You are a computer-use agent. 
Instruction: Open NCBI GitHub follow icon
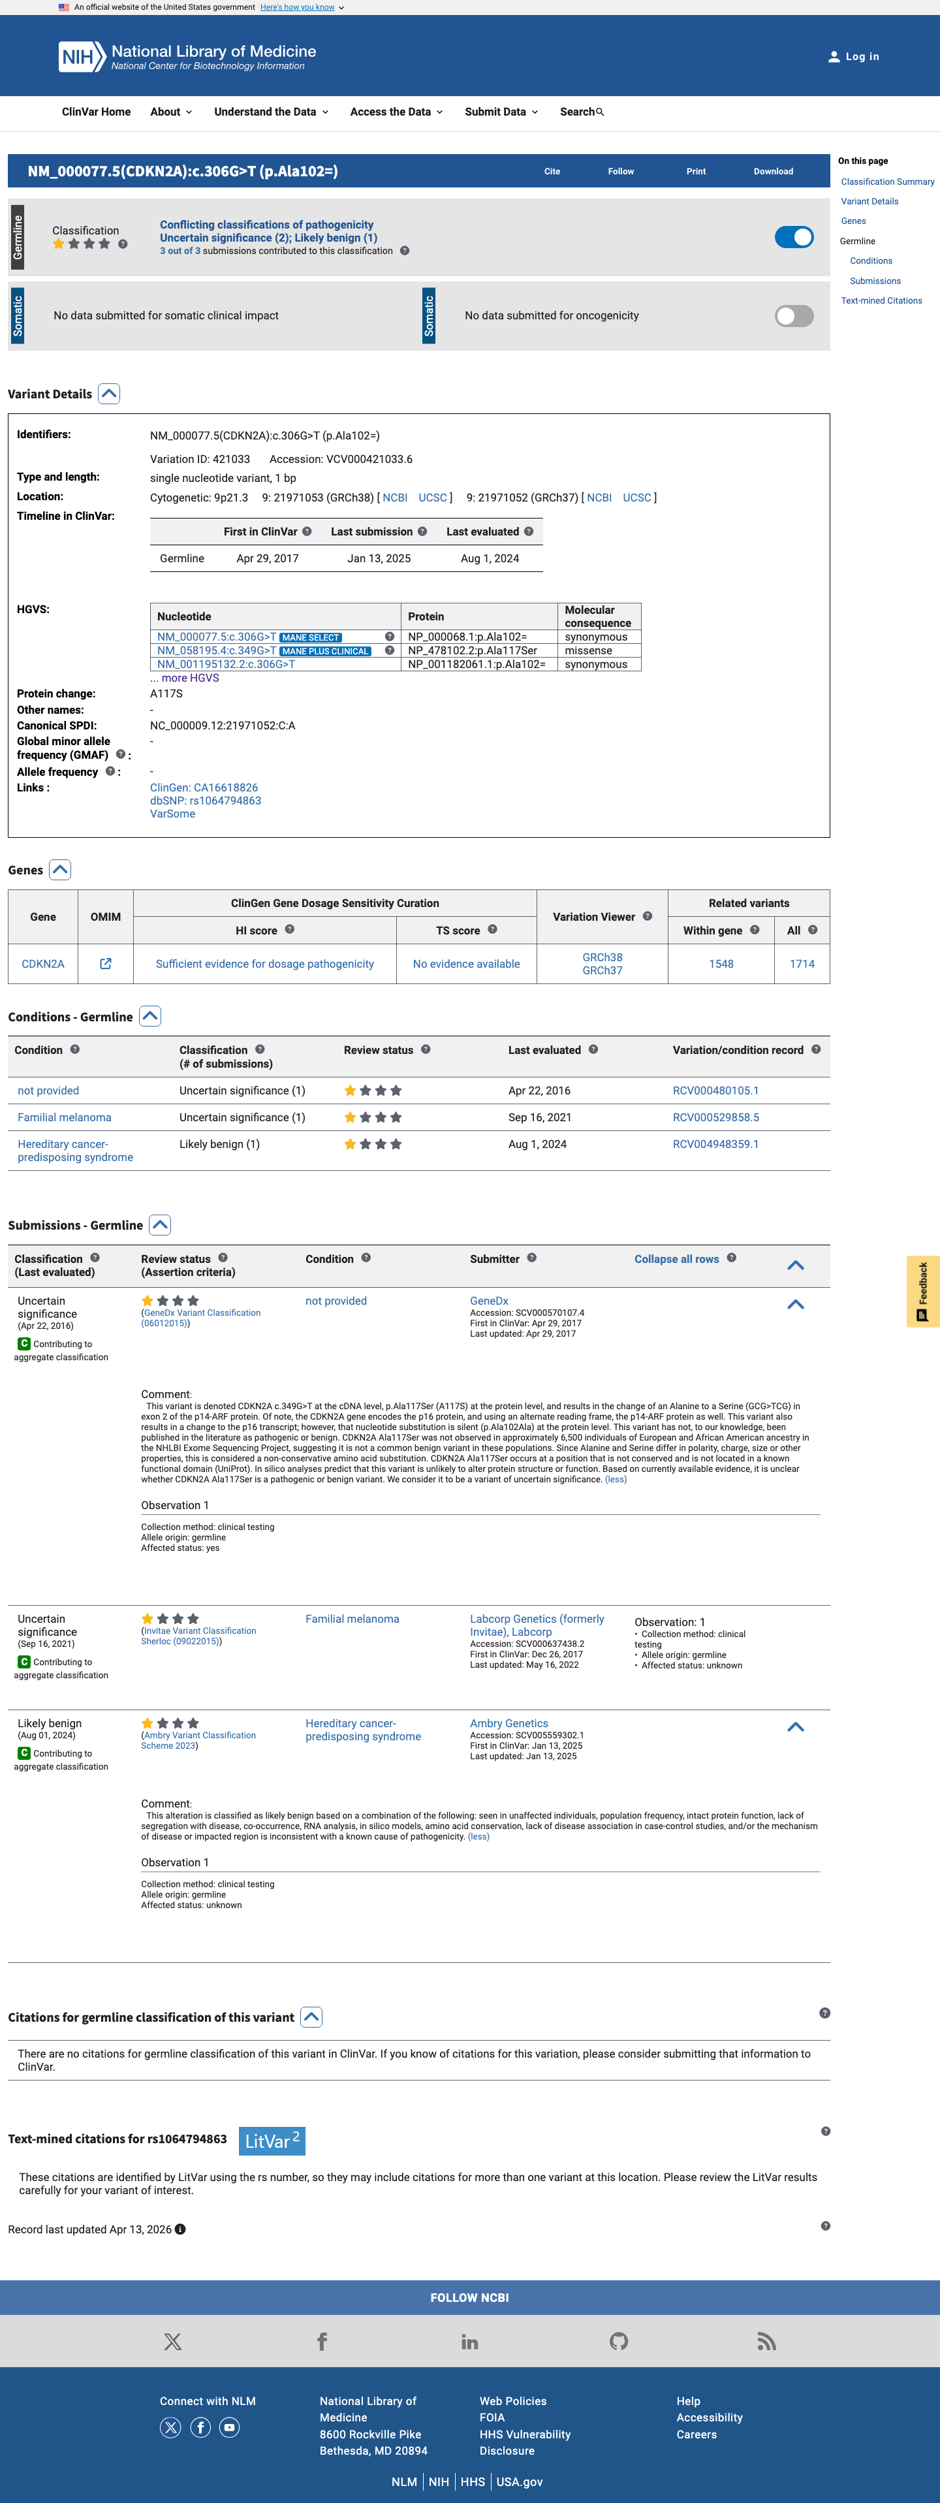tap(619, 2342)
